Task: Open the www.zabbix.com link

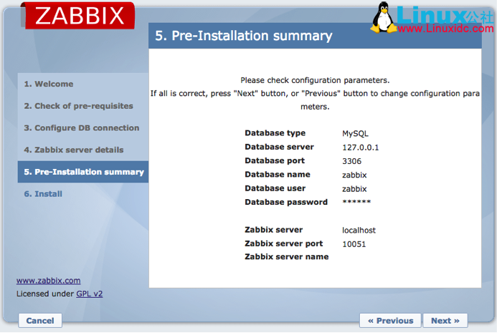Action: pyautogui.click(x=49, y=281)
